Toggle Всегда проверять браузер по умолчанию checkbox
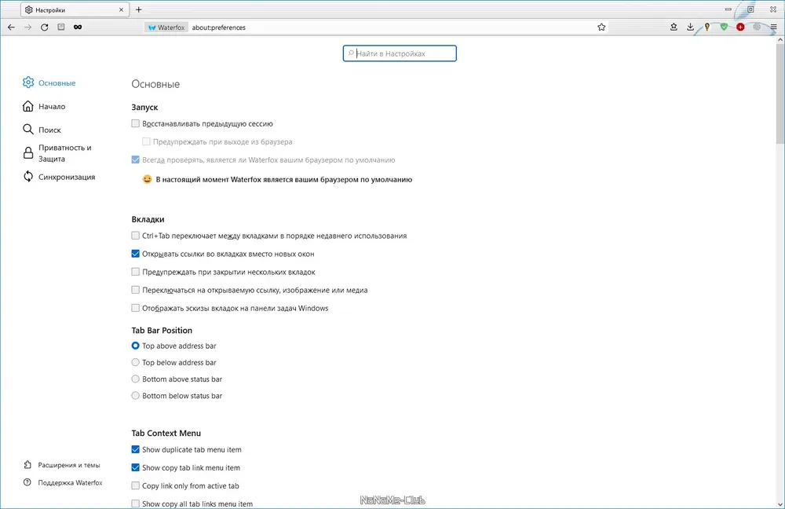This screenshot has width=785, height=509. pos(135,159)
